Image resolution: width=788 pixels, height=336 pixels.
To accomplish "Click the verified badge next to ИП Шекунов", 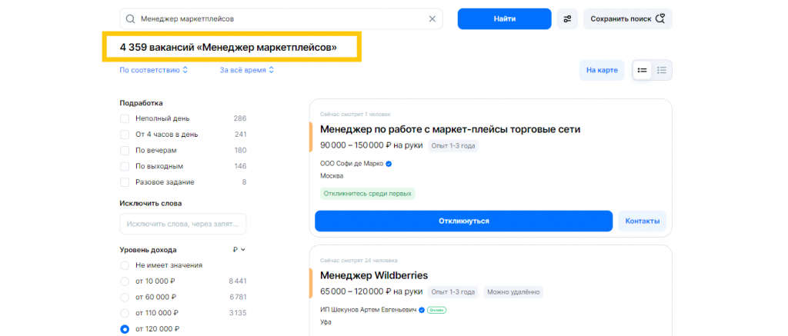I will (x=422, y=310).
